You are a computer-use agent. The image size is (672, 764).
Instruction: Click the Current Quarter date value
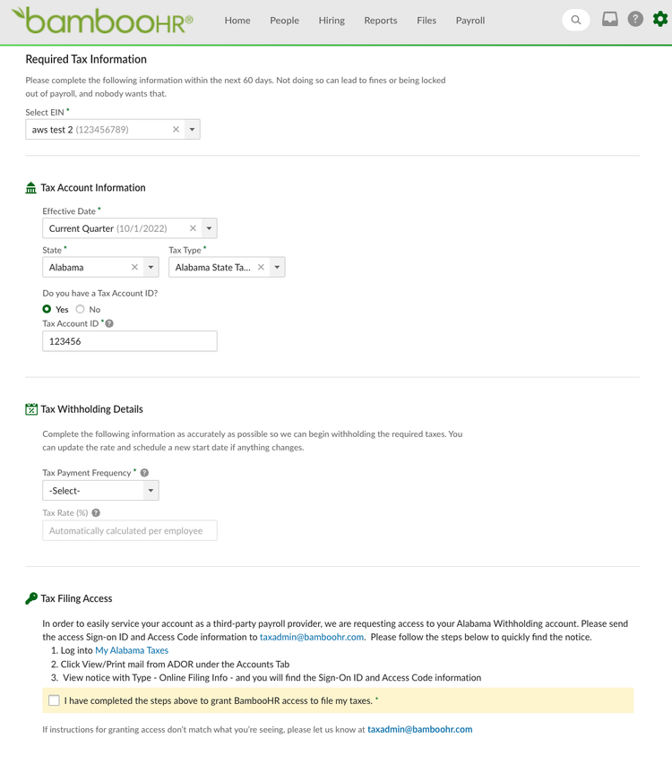coord(108,228)
